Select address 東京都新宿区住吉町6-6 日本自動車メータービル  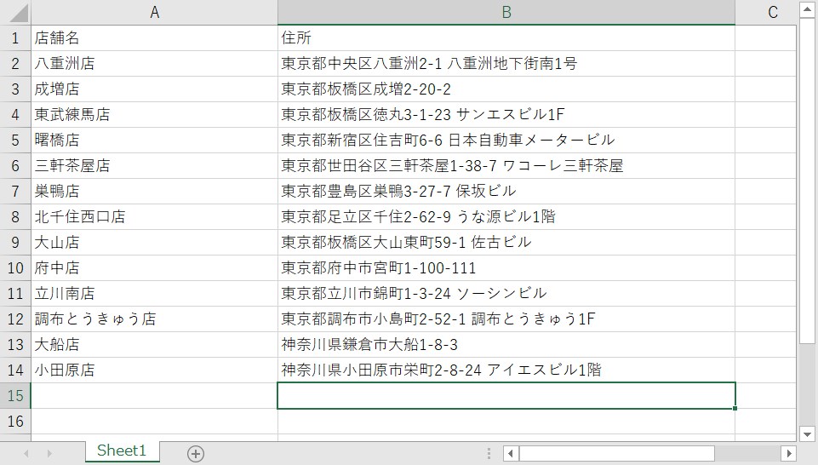(506, 141)
